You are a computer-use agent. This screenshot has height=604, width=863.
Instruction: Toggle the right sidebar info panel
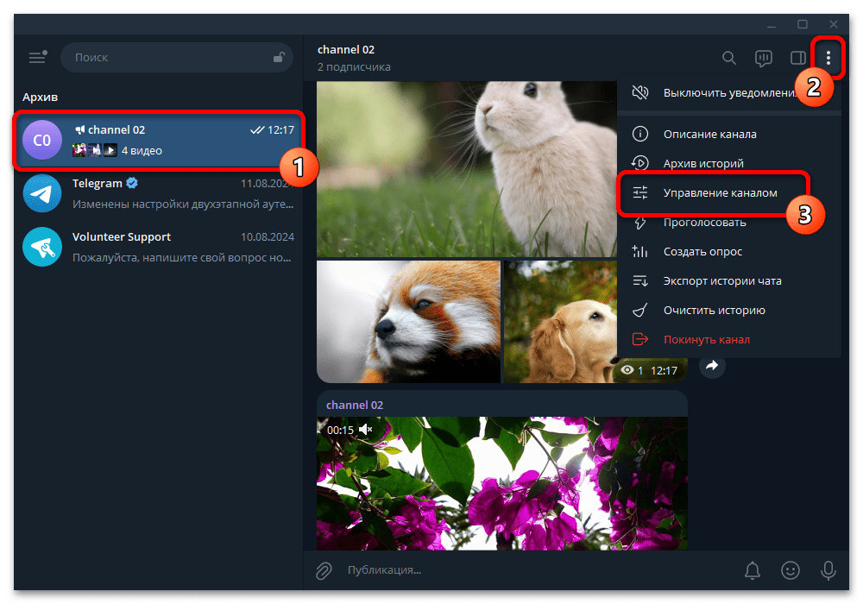coord(798,58)
